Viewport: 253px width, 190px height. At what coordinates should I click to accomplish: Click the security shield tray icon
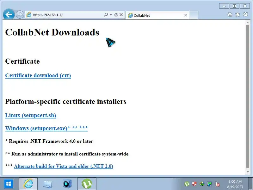point(194,184)
